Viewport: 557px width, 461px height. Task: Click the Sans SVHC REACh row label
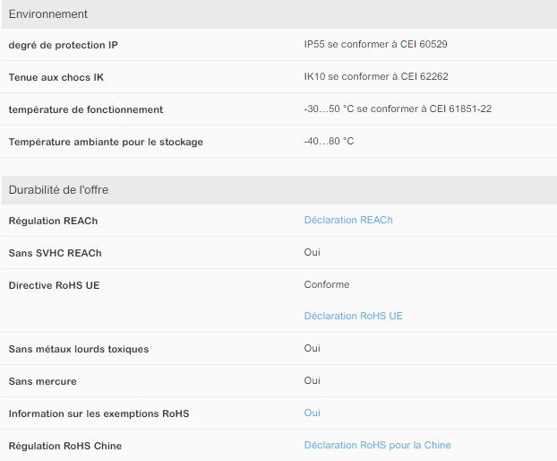point(55,253)
